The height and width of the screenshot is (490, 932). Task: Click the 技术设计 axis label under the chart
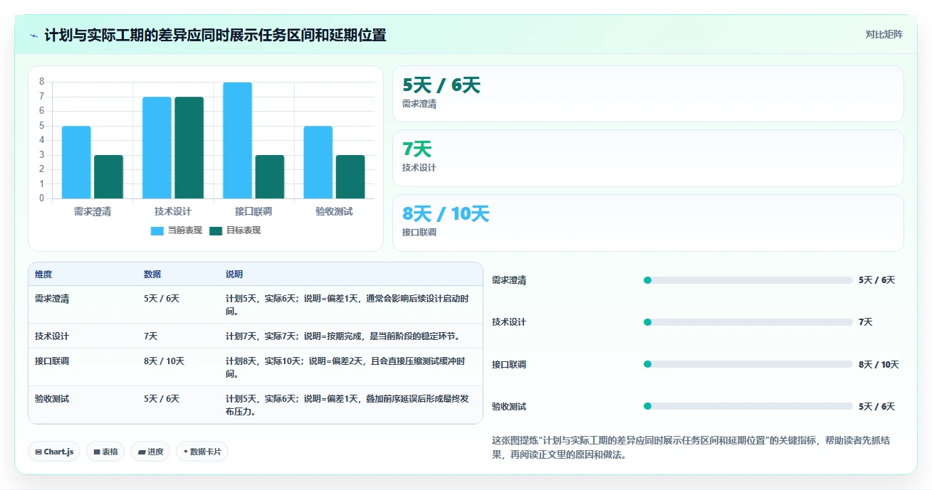(173, 212)
